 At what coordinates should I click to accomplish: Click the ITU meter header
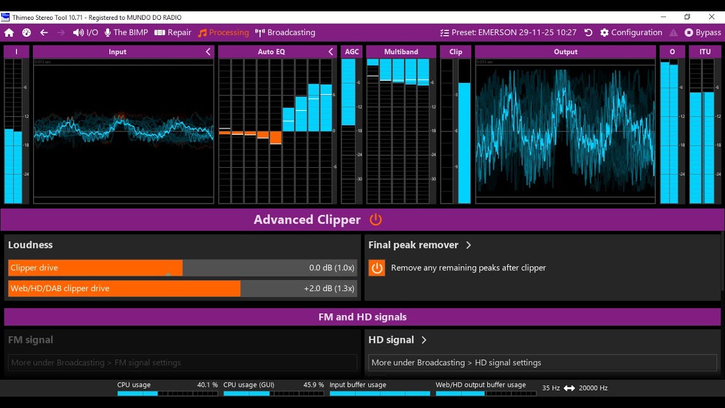705,52
